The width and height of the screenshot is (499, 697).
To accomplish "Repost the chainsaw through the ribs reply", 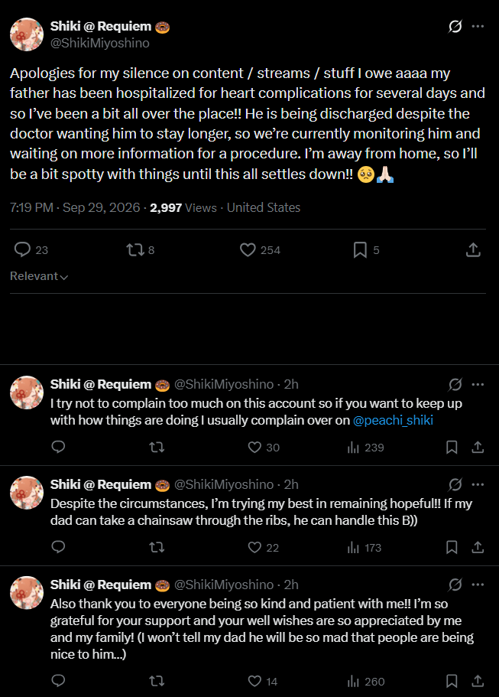I will (x=157, y=547).
